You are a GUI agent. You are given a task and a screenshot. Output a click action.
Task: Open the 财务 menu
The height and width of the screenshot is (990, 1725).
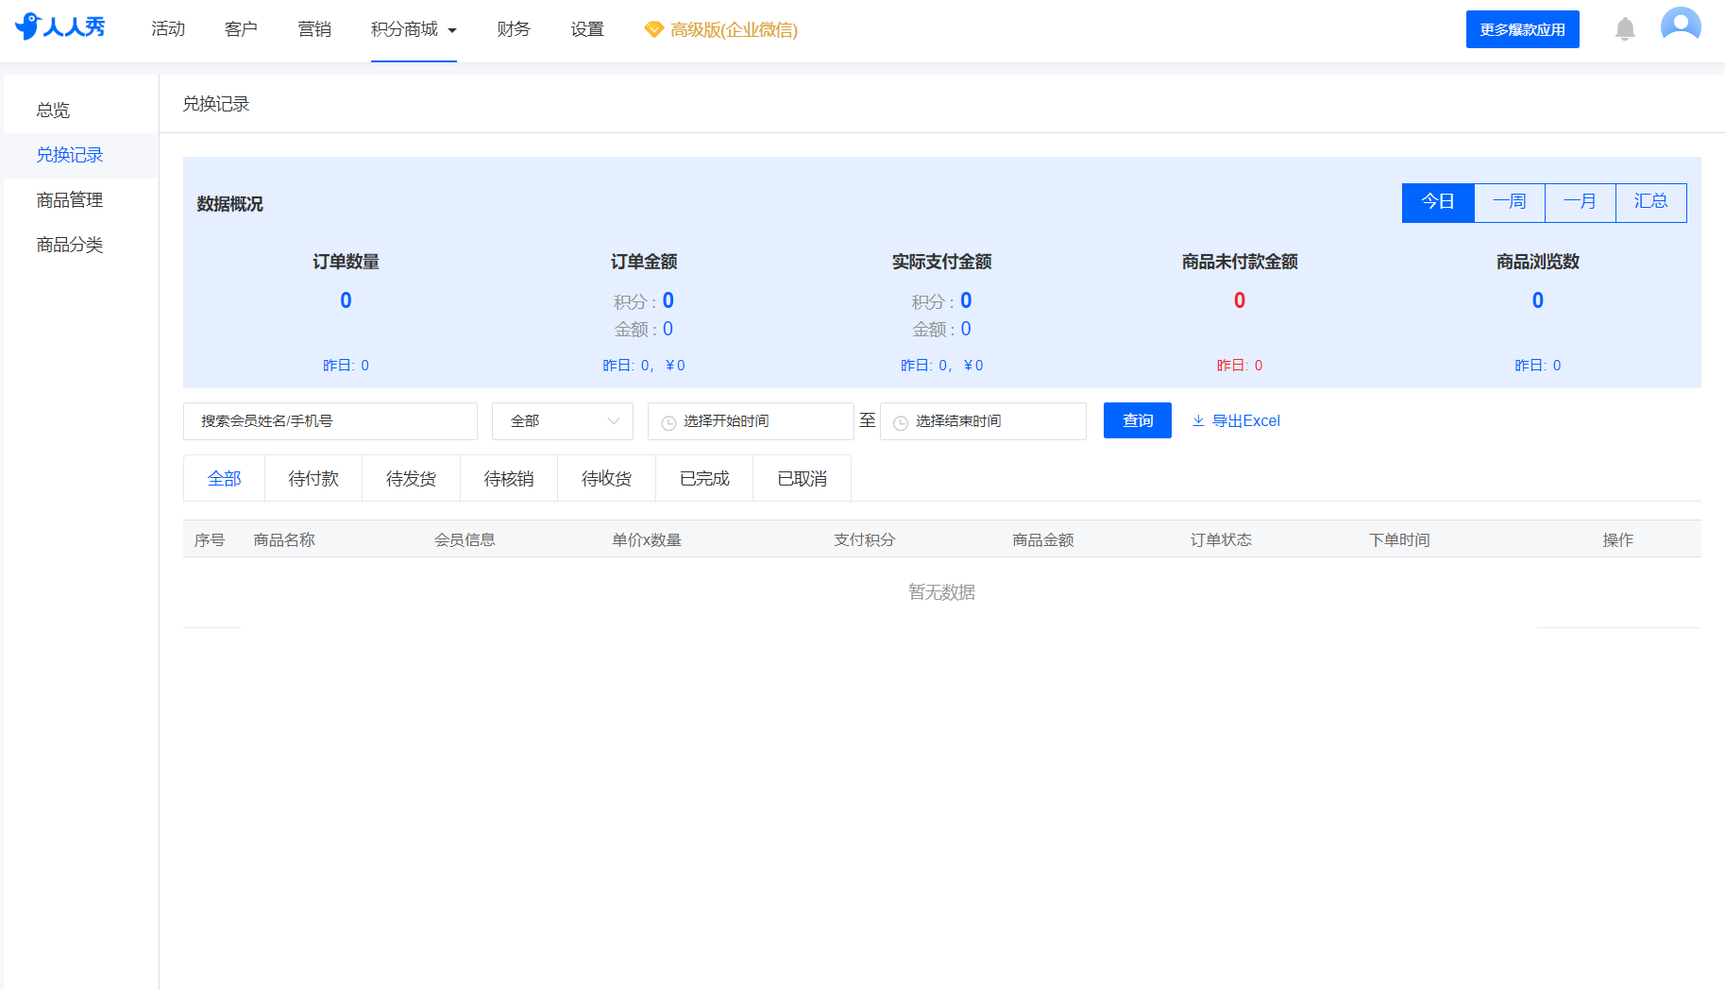point(514,29)
